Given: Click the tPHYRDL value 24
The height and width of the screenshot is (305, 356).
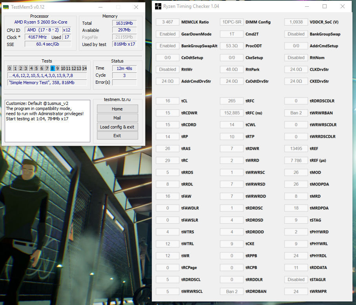Looking at the screenshot, I should 296,256.
